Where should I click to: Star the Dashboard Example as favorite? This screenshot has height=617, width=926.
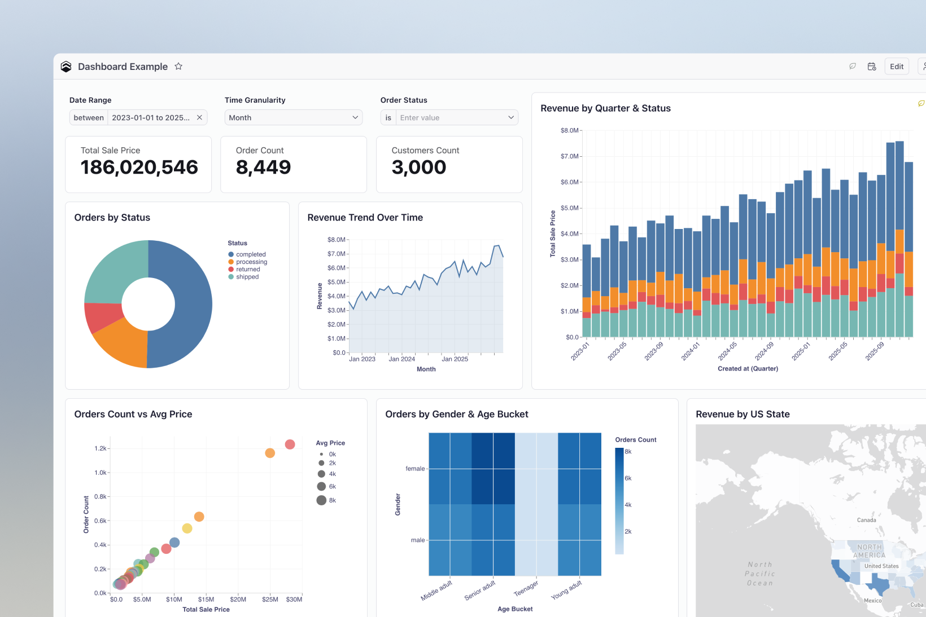point(178,67)
